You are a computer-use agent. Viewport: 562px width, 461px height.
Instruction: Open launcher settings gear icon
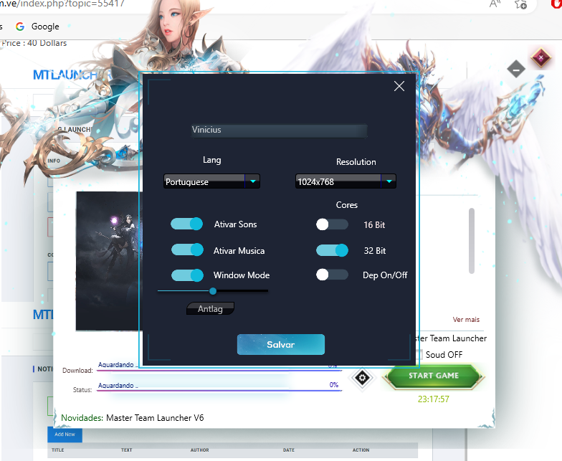tap(362, 377)
